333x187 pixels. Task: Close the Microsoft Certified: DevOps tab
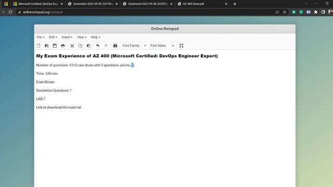pyautogui.click(x=61, y=4)
